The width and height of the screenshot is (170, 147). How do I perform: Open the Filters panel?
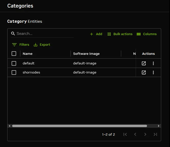21,45
